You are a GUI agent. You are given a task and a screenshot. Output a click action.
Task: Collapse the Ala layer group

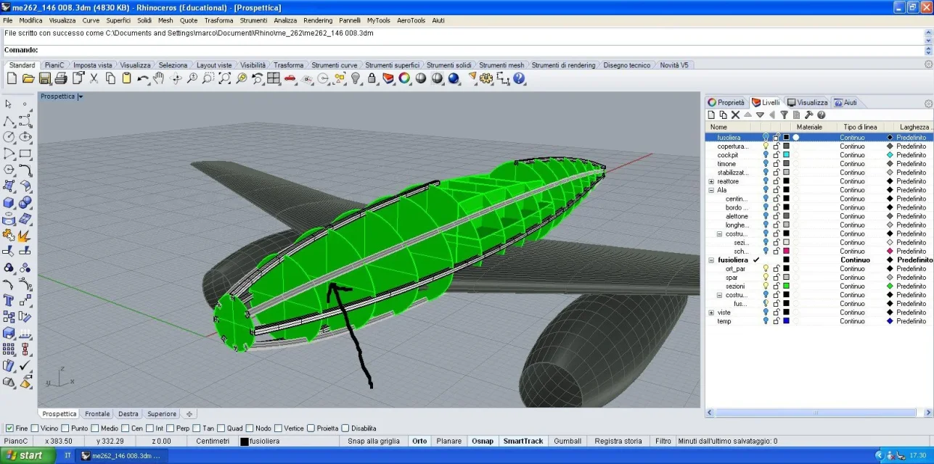(711, 190)
